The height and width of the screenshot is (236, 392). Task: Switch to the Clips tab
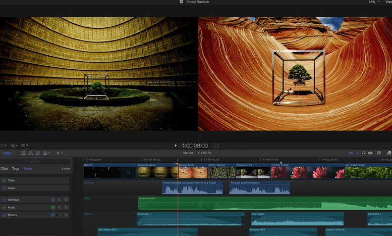click(4, 168)
